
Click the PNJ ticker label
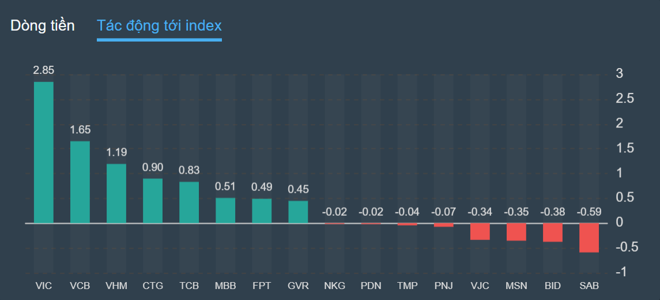click(443, 286)
